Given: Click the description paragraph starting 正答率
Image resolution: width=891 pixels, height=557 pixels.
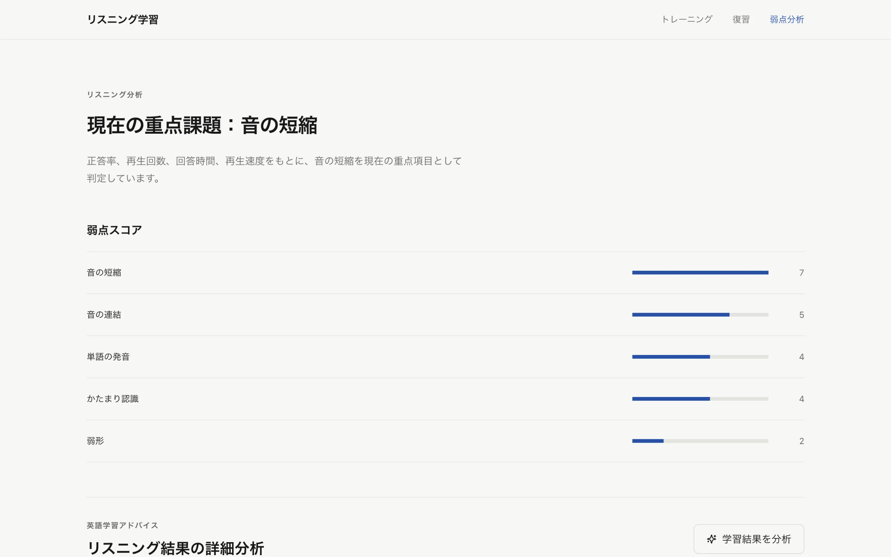Looking at the screenshot, I should tap(274, 169).
